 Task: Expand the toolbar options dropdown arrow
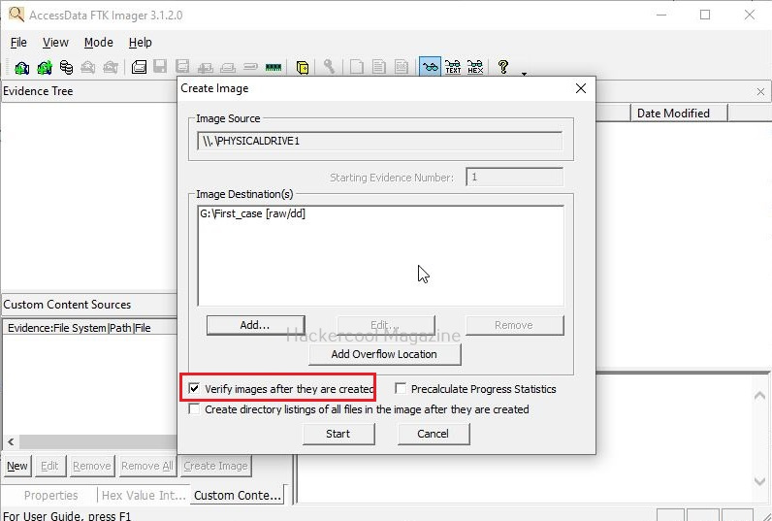click(525, 73)
